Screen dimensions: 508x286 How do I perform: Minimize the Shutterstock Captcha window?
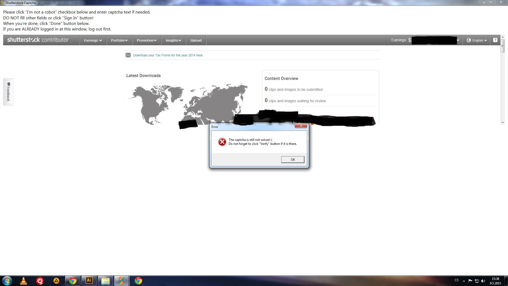click(484, 2)
